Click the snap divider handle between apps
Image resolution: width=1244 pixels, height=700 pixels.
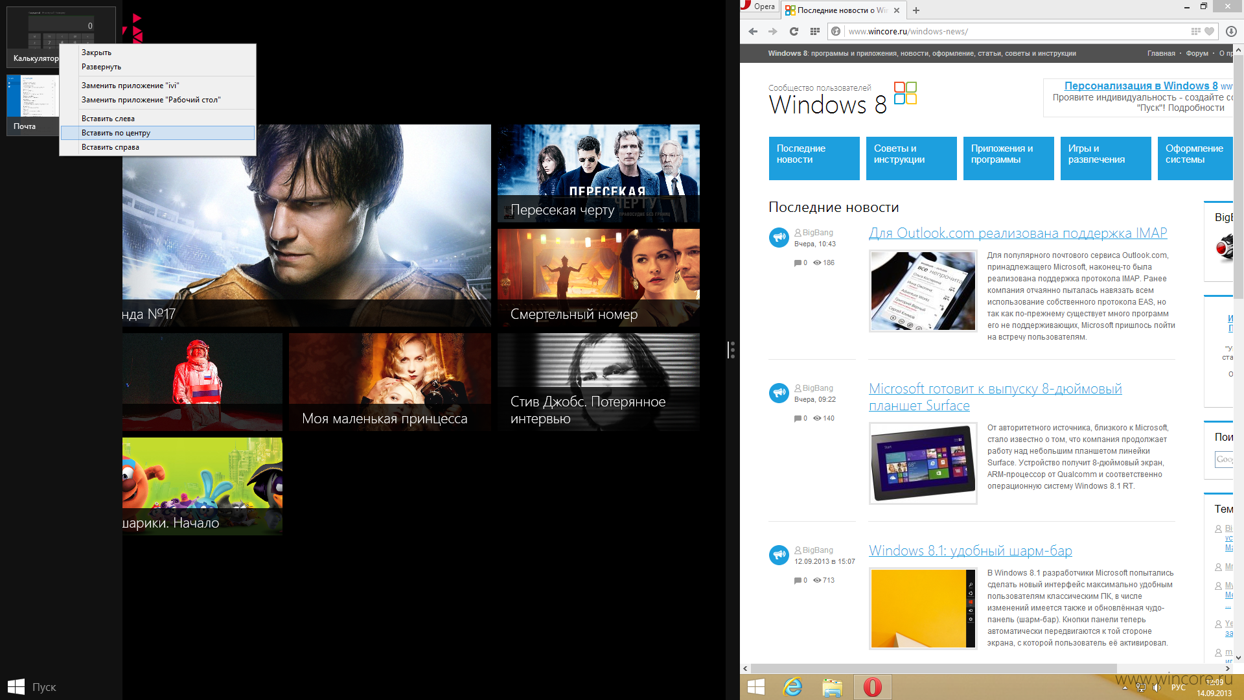tap(732, 350)
